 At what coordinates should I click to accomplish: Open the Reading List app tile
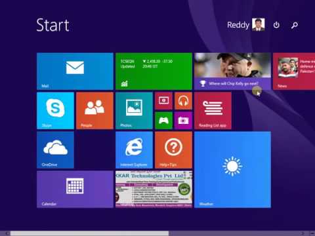click(213, 111)
